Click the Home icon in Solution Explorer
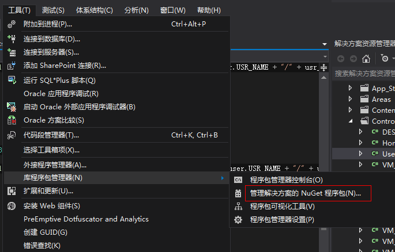Screen dimensions: 395x252 click(366, 59)
